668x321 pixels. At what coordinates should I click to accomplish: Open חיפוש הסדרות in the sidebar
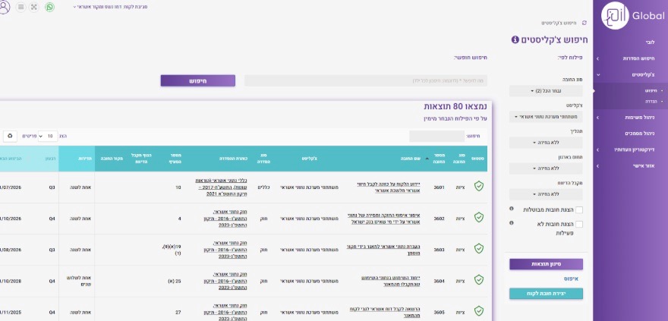[630, 58]
